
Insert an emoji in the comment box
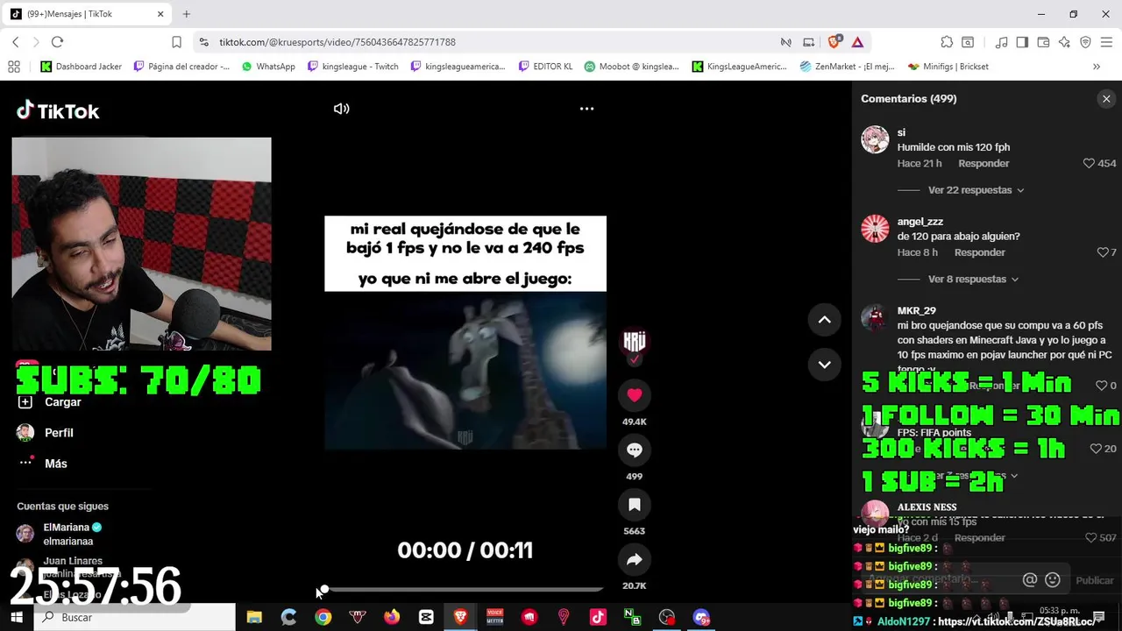click(1053, 580)
